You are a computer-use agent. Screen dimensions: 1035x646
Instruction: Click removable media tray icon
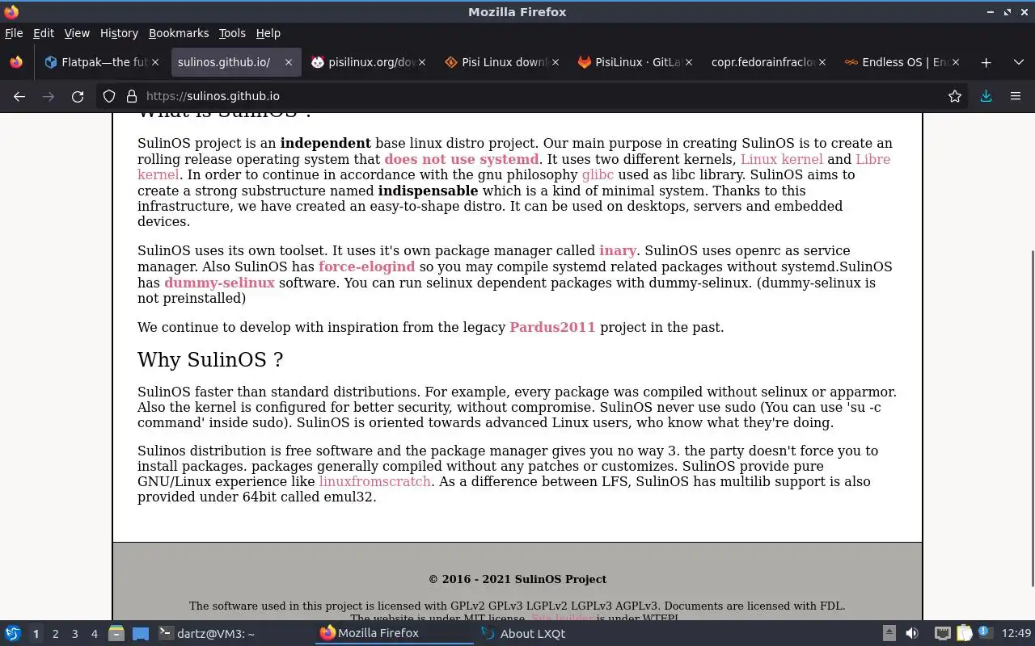coord(889,633)
